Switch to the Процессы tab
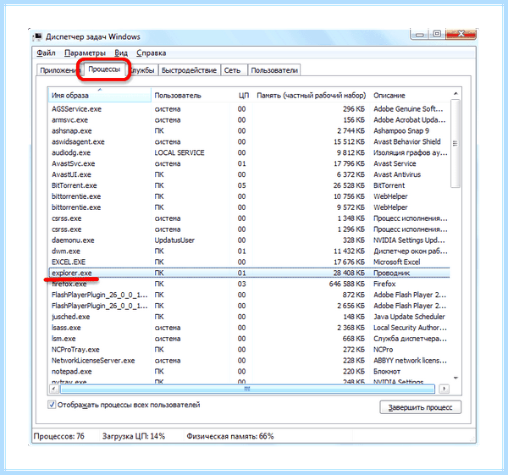This screenshot has width=508, height=475. point(104,69)
